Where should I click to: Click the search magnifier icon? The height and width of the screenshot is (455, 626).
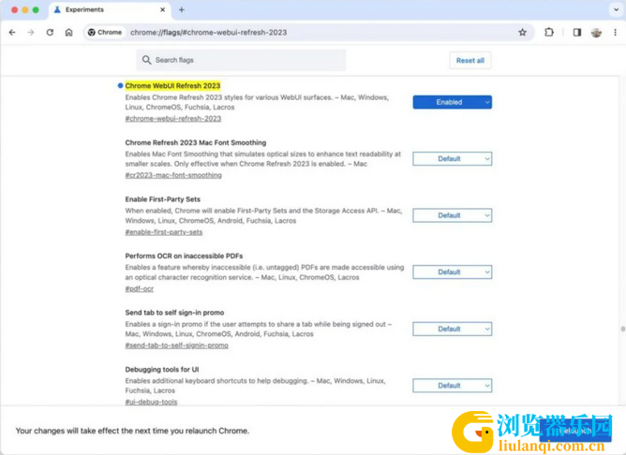point(146,60)
